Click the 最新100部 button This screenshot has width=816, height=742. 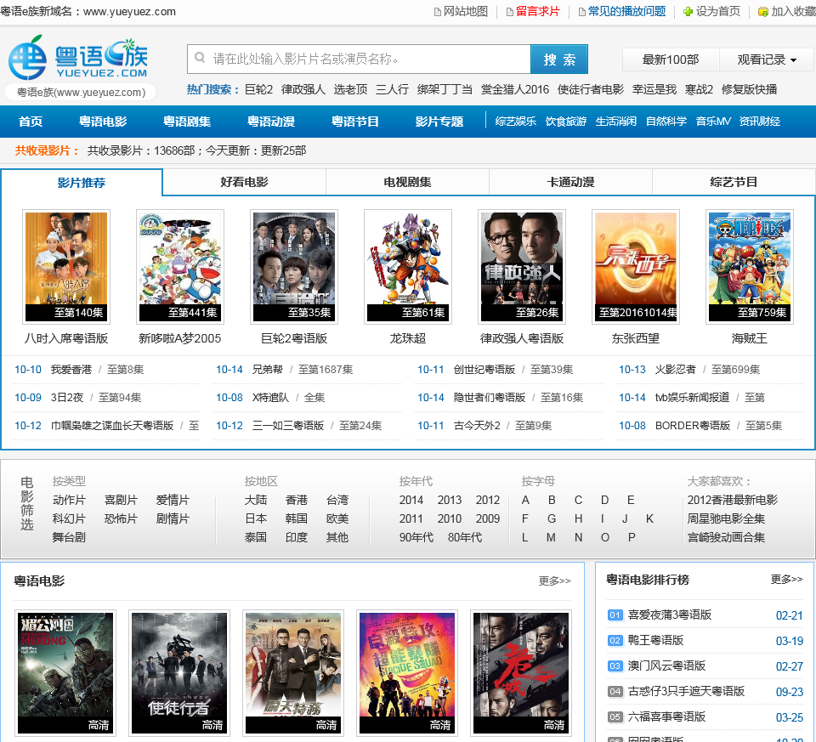(x=671, y=59)
